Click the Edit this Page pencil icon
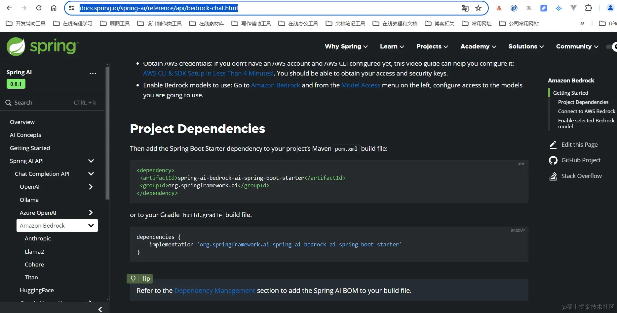 coord(553,145)
